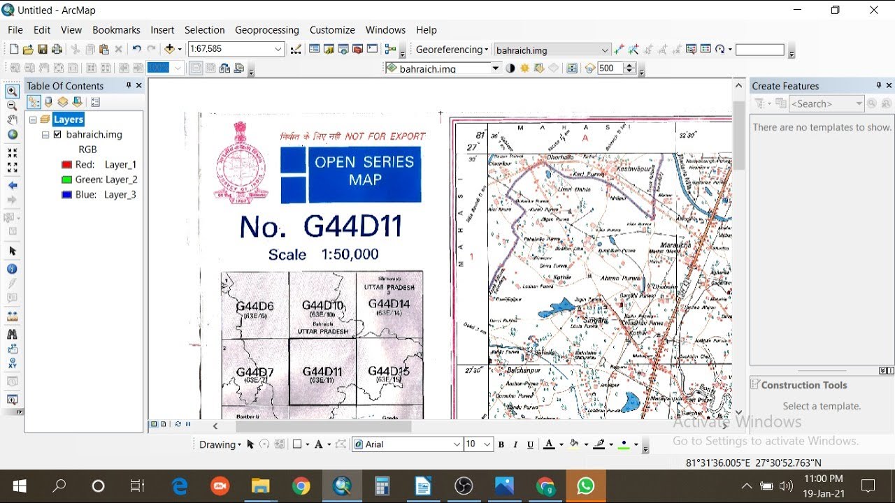The height and width of the screenshot is (503, 895).
Task: Open the File menu
Action: coord(15,30)
